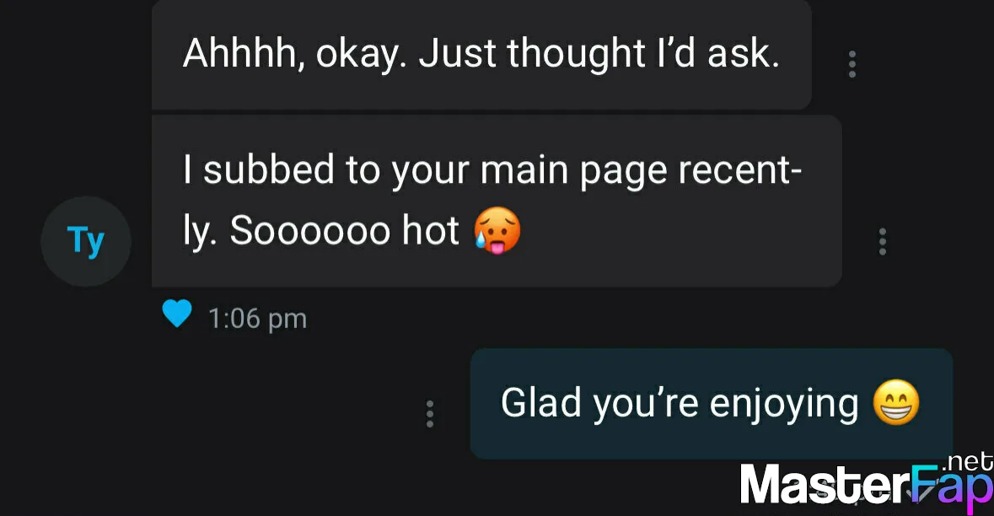Click the hyphenated word "recent-" at line end
This screenshot has height=516, width=994.
[740, 170]
